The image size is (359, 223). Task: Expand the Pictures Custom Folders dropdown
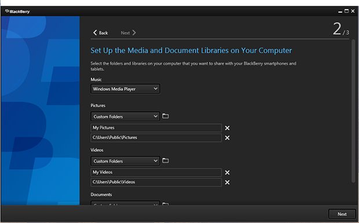(x=126, y=116)
